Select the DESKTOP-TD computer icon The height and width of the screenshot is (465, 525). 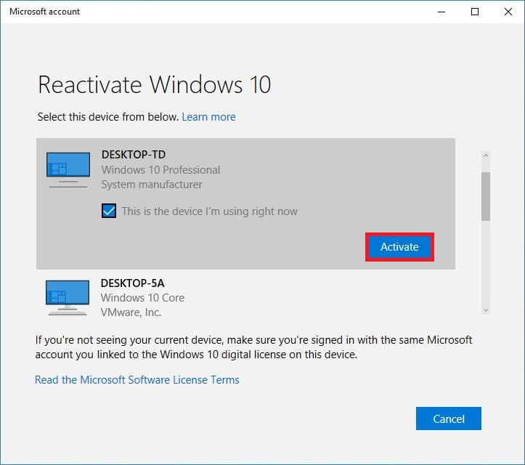68,170
